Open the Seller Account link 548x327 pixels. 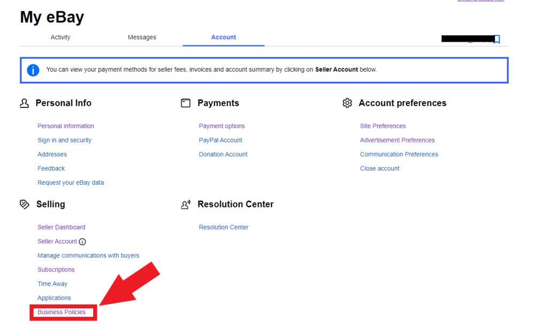(x=57, y=241)
